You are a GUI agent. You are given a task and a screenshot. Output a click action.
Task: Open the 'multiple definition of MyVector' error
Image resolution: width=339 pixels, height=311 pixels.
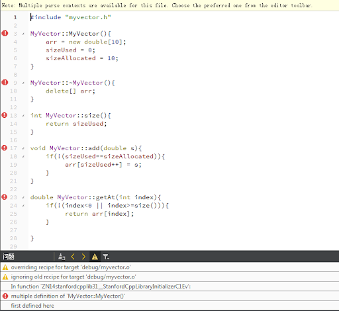coord(169,296)
